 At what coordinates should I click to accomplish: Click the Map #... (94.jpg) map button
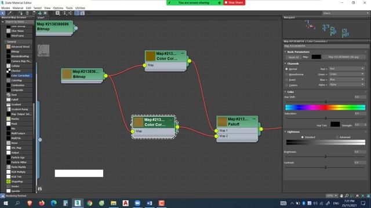[344, 57]
